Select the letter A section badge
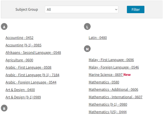This screenshot has height=116, width=163. pos(4,27)
